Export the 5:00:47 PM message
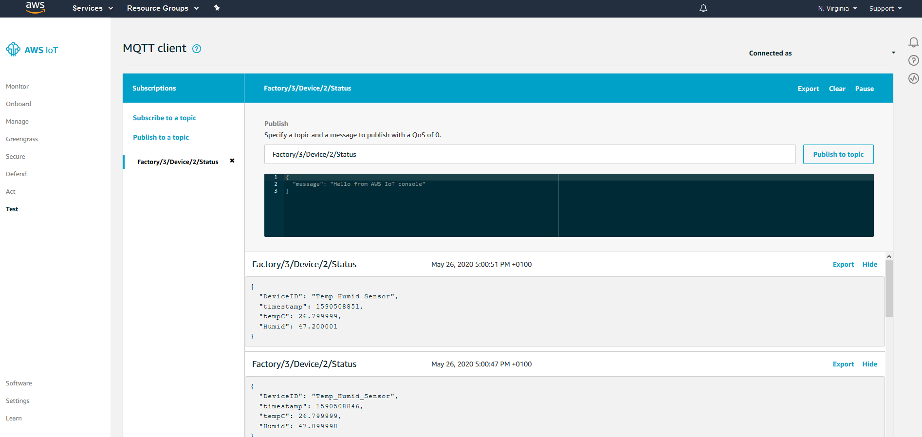Screen dimensions: 922x437 click(x=843, y=364)
